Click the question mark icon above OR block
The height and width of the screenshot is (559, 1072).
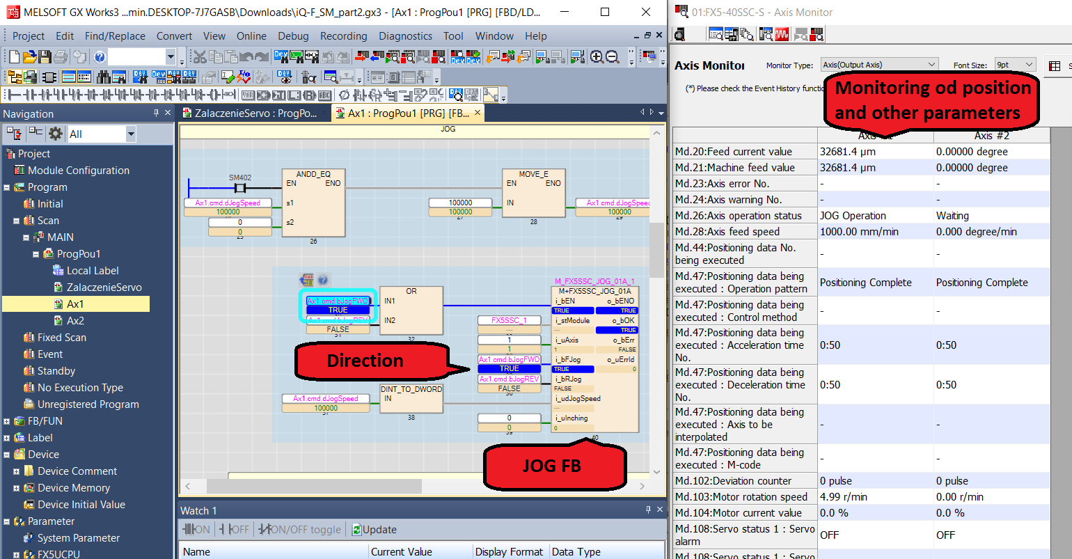point(323,280)
